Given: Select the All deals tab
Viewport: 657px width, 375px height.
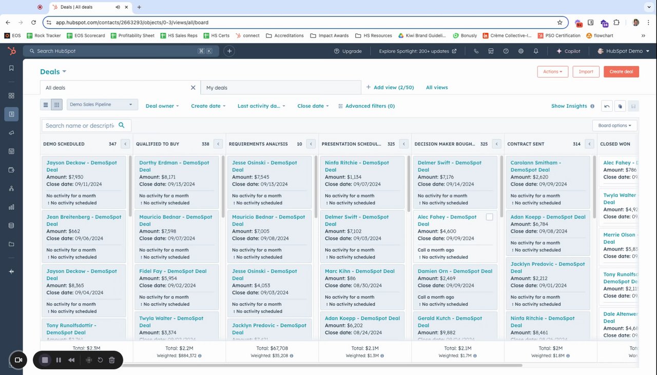Looking at the screenshot, I should click(x=120, y=88).
